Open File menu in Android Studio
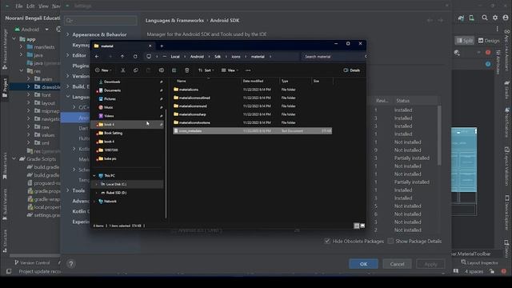The height and width of the screenshot is (288, 512). (x=19, y=6)
